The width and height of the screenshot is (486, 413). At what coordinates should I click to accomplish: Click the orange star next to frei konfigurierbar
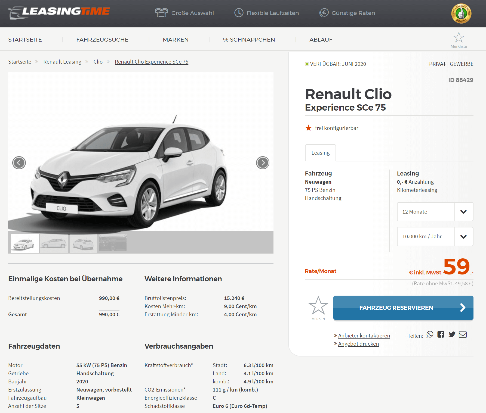(x=308, y=128)
